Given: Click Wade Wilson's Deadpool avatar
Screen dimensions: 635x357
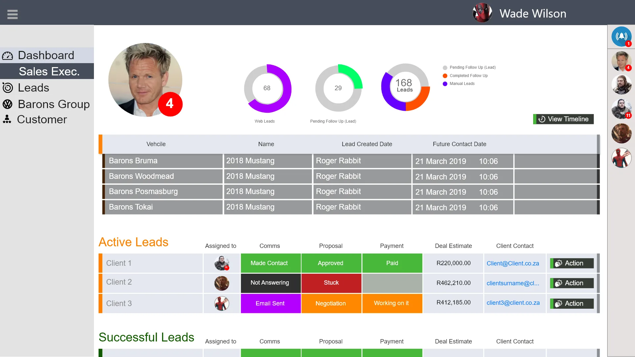Looking at the screenshot, I should click(x=482, y=13).
